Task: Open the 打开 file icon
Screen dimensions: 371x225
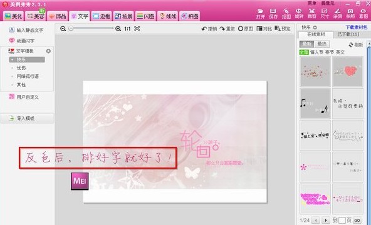Action: [260, 14]
